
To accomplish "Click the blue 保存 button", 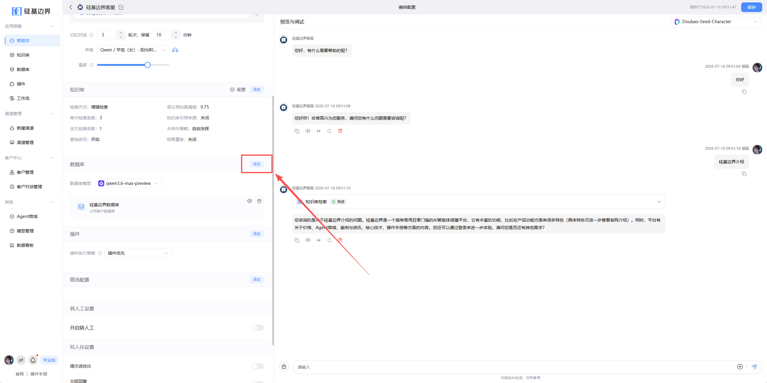I will click(x=751, y=7).
